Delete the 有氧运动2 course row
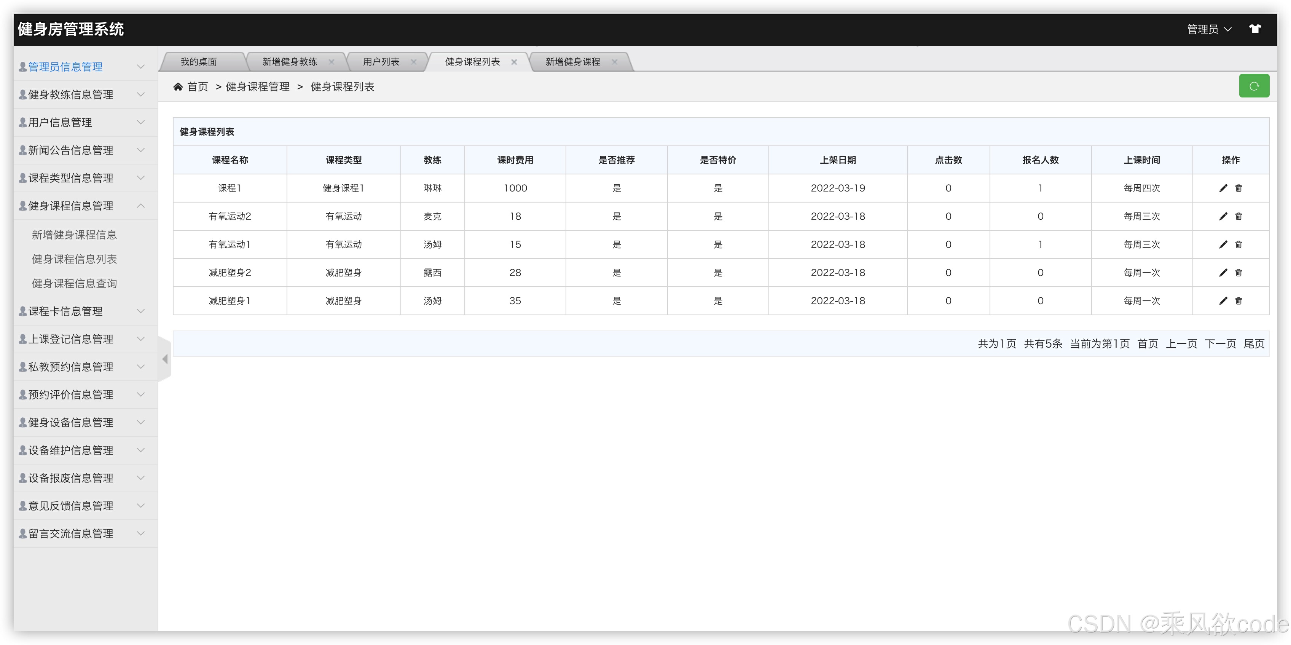Viewport: 1291px width, 645px height. [x=1238, y=216]
